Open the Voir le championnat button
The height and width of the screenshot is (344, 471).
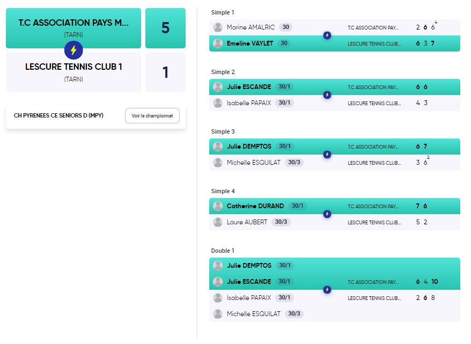pyautogui.click(x=152, y=116)
